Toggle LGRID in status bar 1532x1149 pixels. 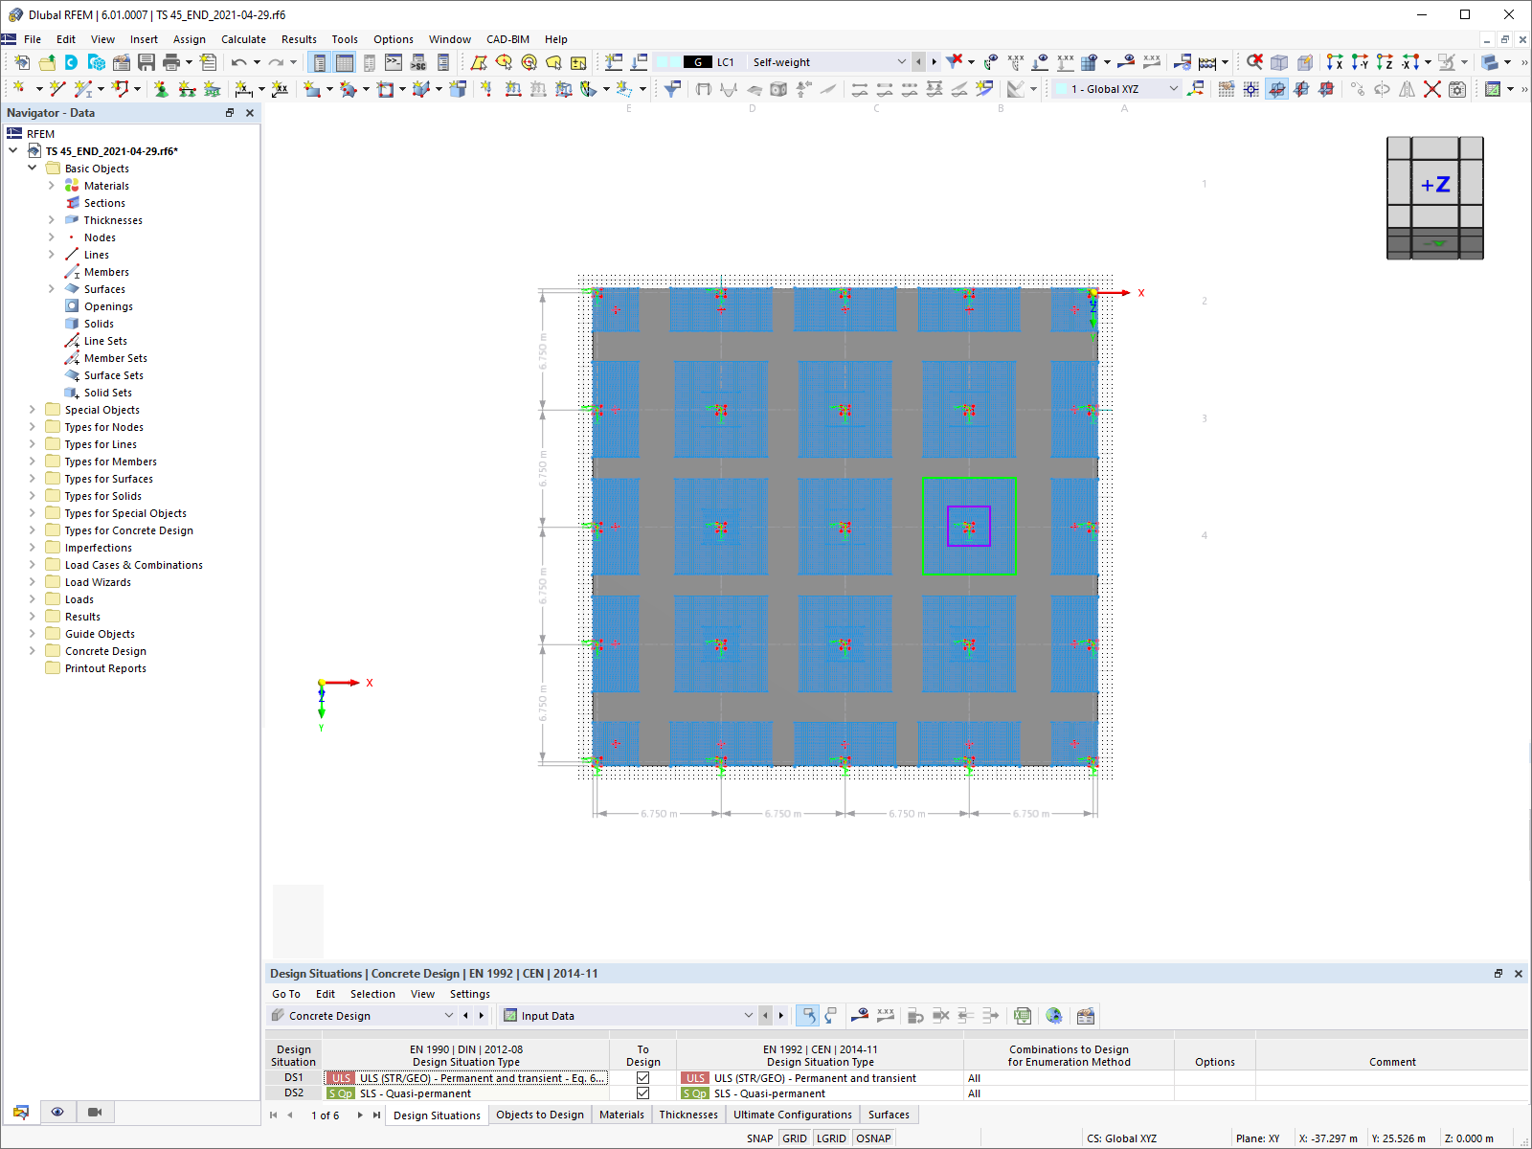pos(831,1138)
